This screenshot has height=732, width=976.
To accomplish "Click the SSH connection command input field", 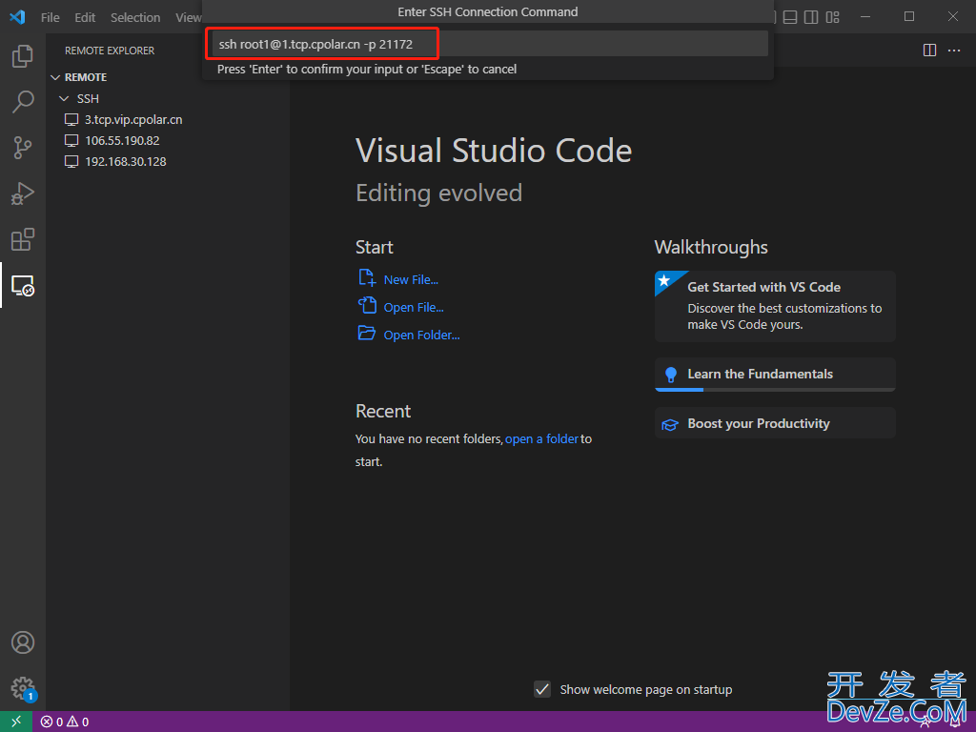I will tap(489, 44).
